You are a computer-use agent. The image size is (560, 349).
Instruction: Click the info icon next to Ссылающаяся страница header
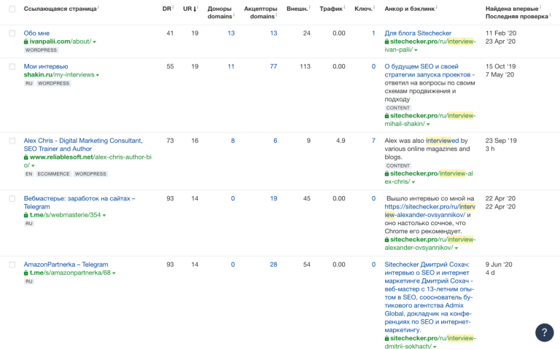point(98,7)
